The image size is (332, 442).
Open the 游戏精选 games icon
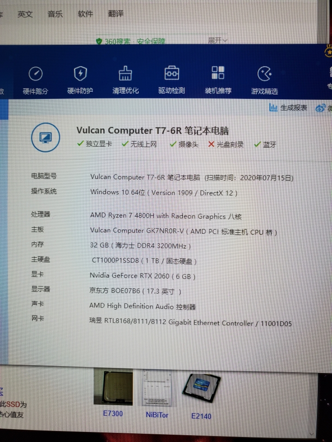(265, 74)
